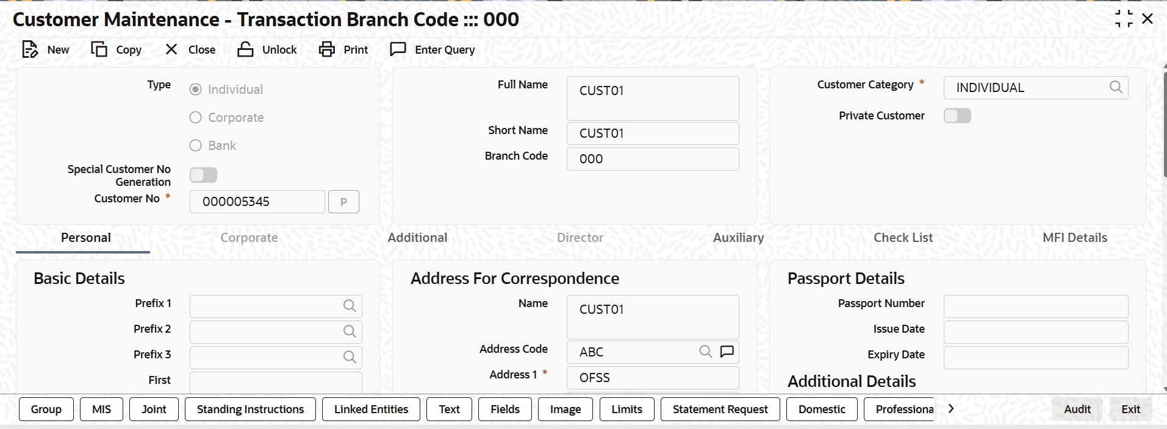Open Prefix 1 search lookup
The height and width of the screenshot is (429, 1167).
pyautogui.click(x=350, y=306)
